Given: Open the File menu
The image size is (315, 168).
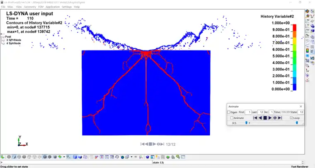Looking at the screenshot, I should point(3,7).
